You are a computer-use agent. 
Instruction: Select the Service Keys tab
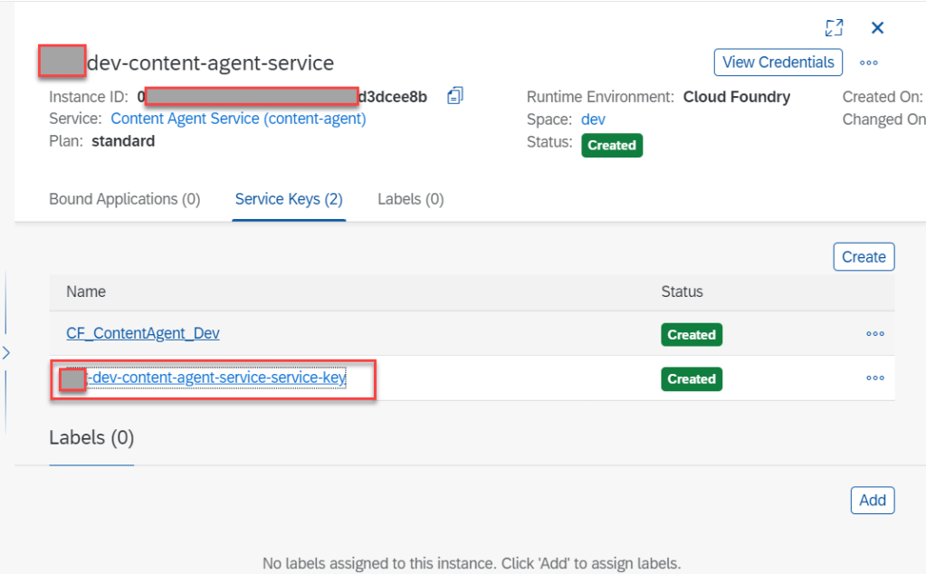(x=289, y=199)
